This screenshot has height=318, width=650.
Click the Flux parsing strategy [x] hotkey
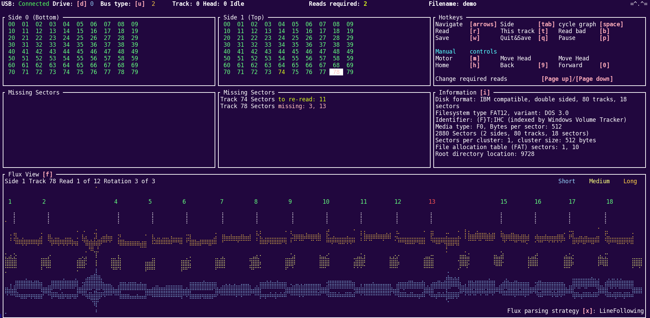[x=587, y=311]
